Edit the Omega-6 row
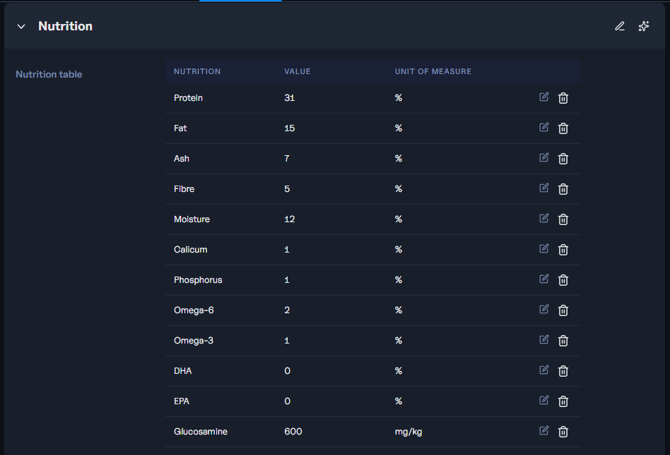 (x=544, y=309)
